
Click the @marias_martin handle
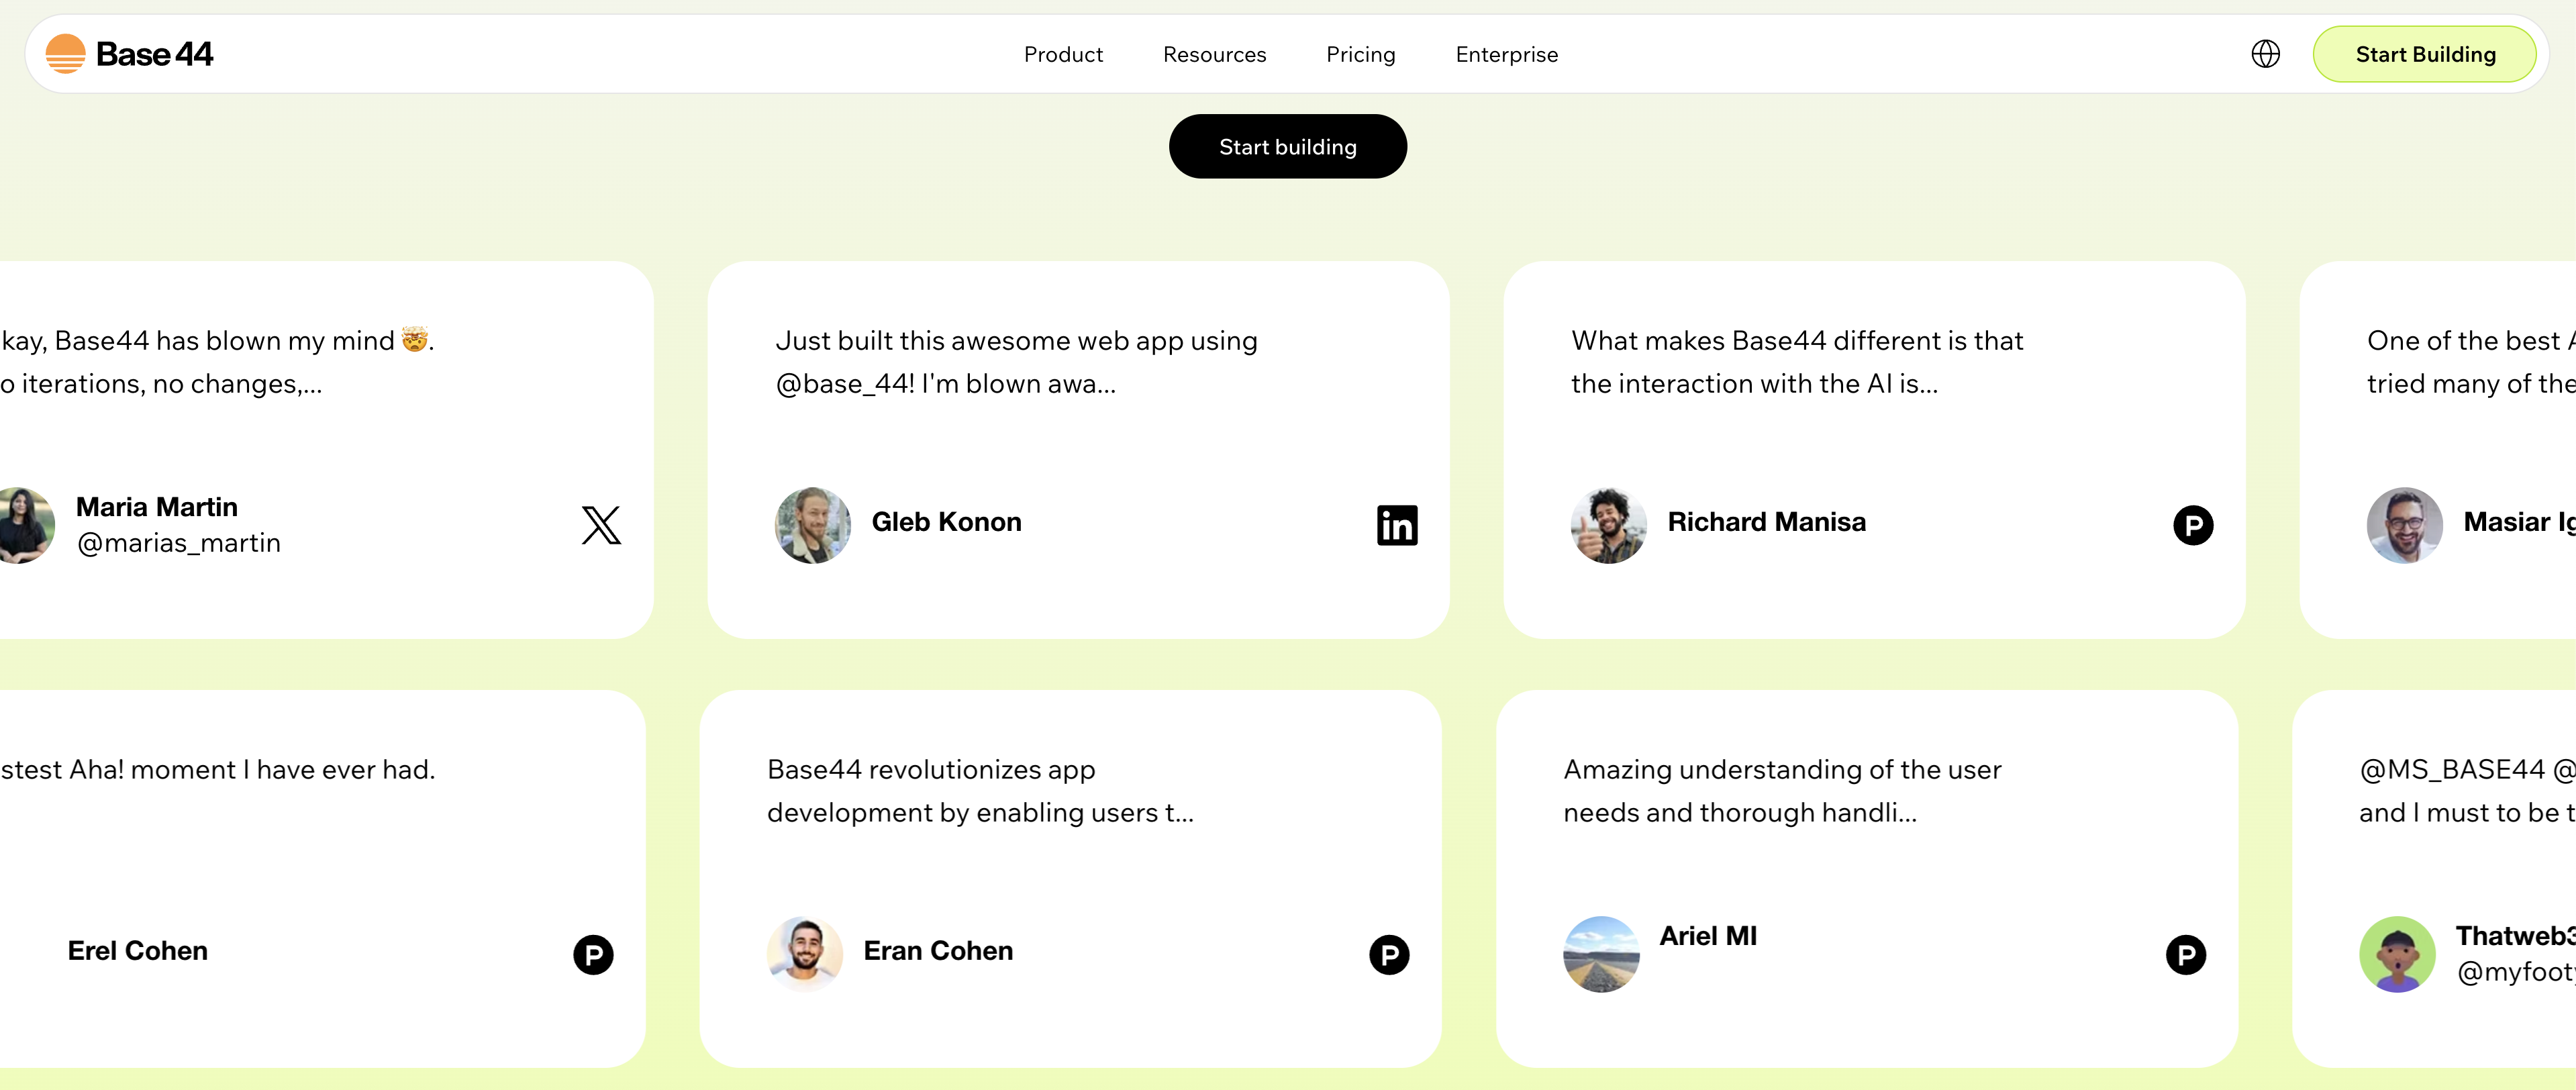[x=179, y=543]
